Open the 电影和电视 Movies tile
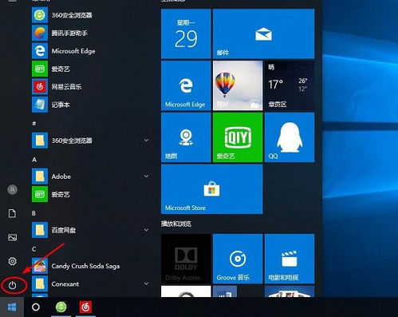The width and height of the screenshot is (398, 317). click(x=290, y=259)
